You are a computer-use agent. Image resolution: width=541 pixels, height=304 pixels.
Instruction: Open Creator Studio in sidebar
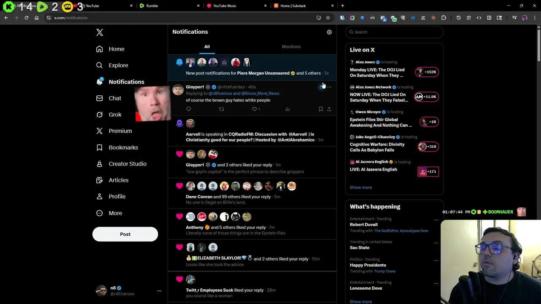point(121,164)
